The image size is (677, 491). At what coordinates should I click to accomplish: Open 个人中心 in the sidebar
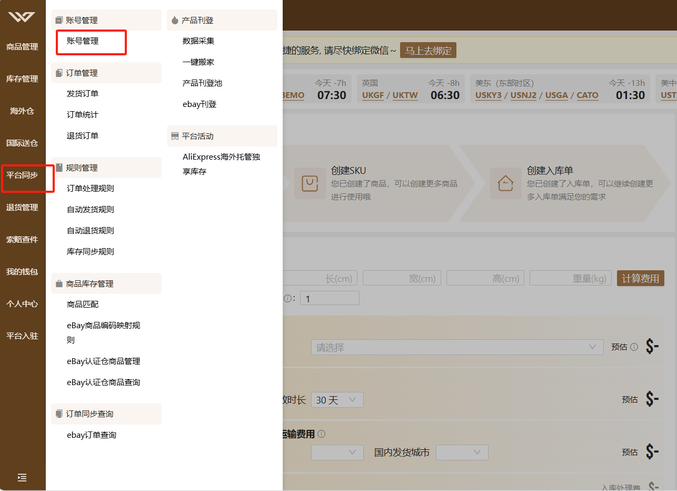22,304
